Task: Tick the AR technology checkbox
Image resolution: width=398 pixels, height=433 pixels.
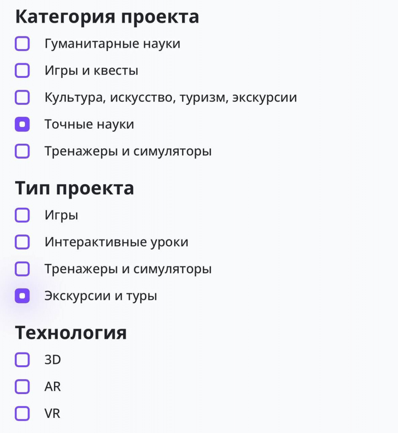Action: coord(22,386)
